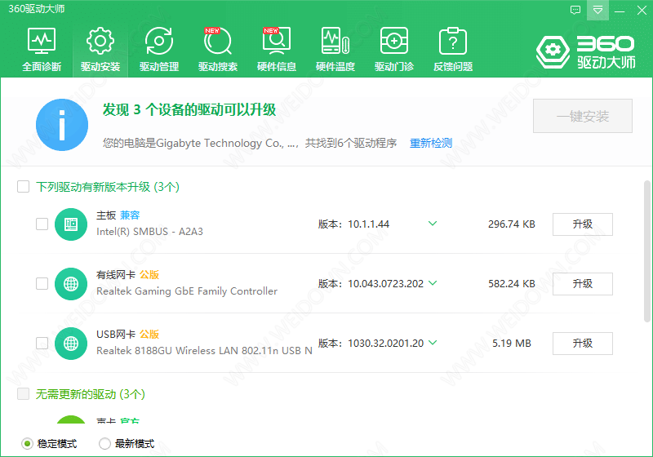Minimize the 360驱动大师 window
The image size is (653, 457).
(x=620, y=11)
